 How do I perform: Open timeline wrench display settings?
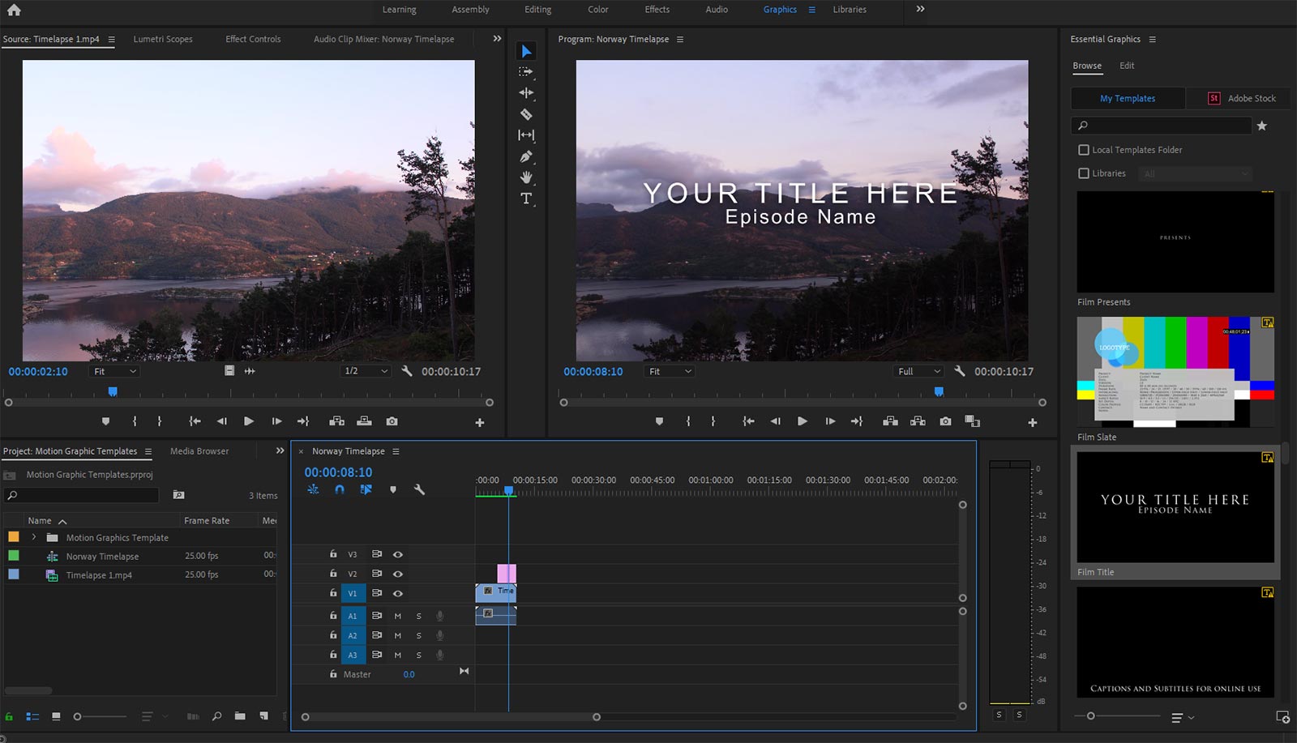click(419, 489)
